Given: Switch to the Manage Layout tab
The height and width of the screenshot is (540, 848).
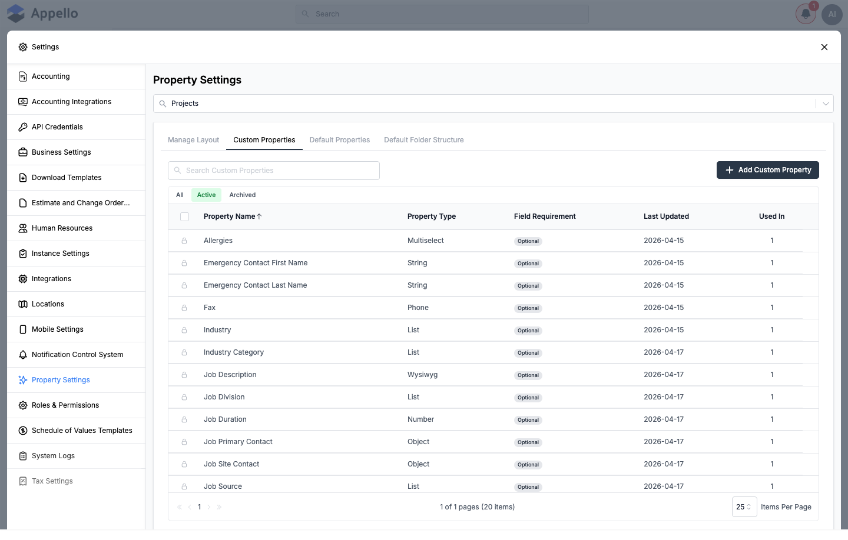Looking at the screenshot, I should (193, 140).
